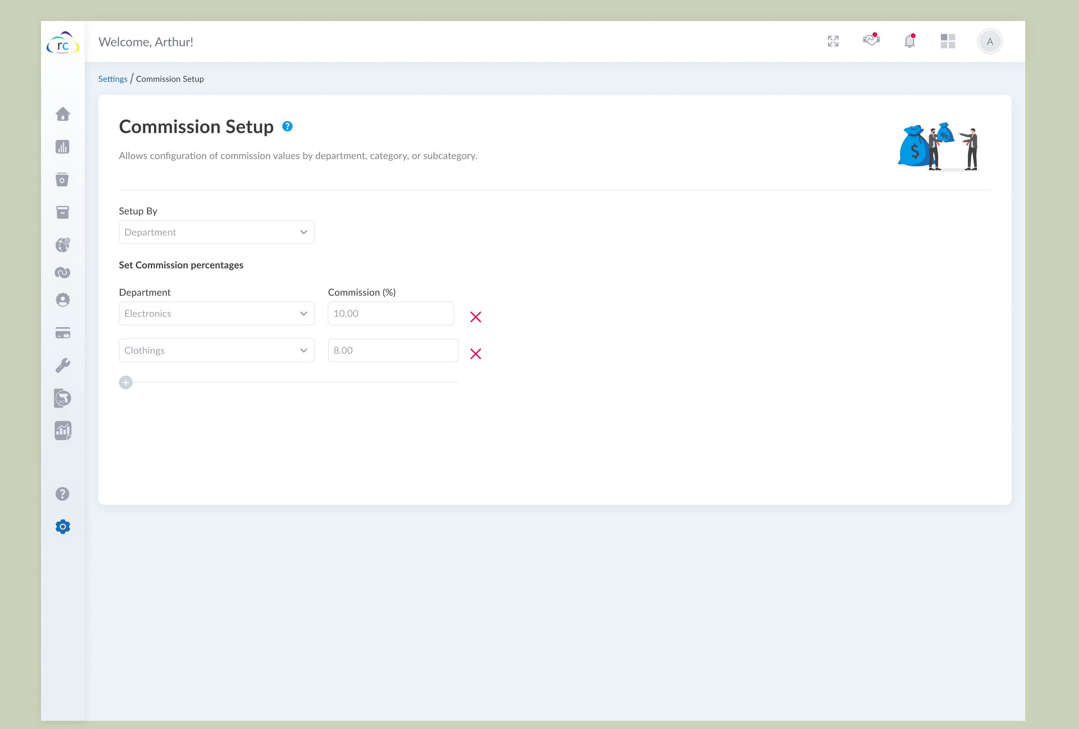Go to Settings via breadcrumb link
This screenshot has height=729, width=1079.
click(113, 79)
